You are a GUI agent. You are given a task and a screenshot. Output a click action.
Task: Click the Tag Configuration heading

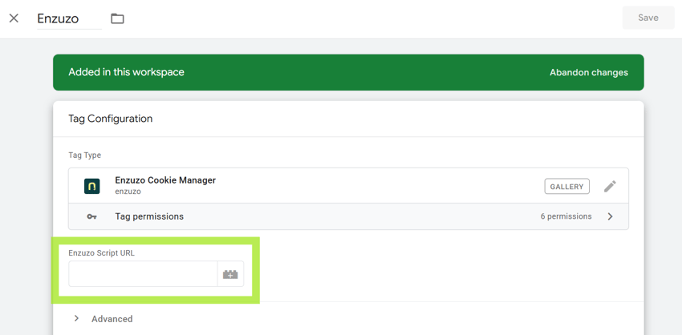(x=111, y=119)
